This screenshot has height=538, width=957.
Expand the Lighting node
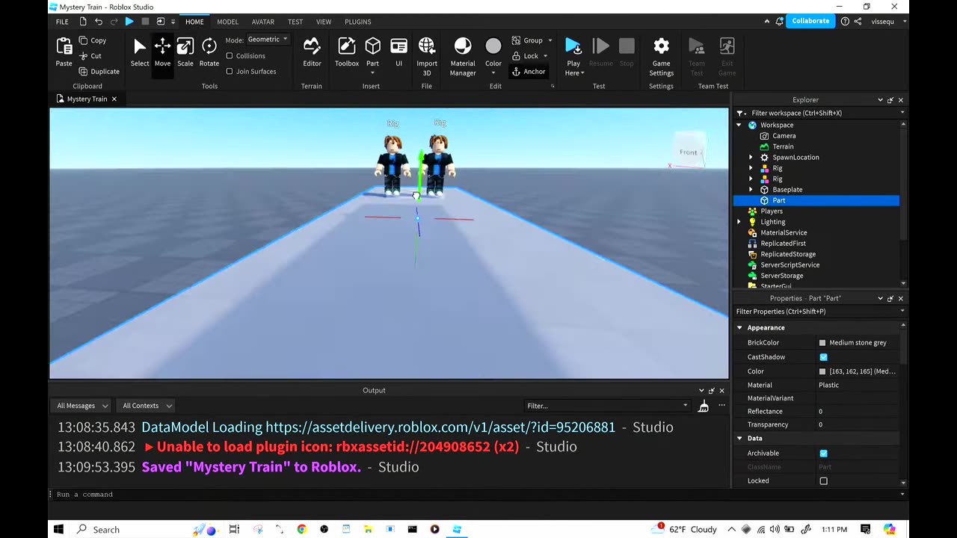(739, 222)
